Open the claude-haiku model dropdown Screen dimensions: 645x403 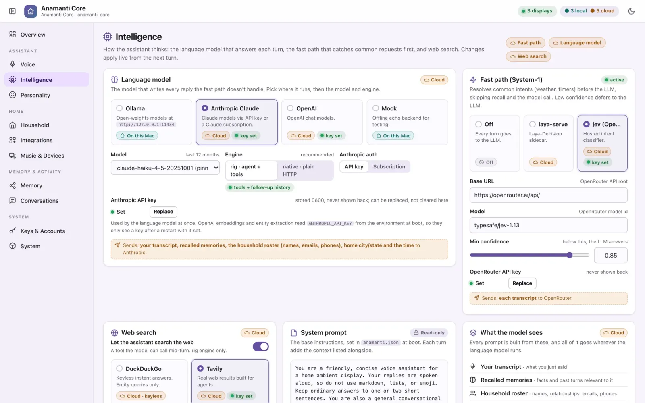point(165,168)
